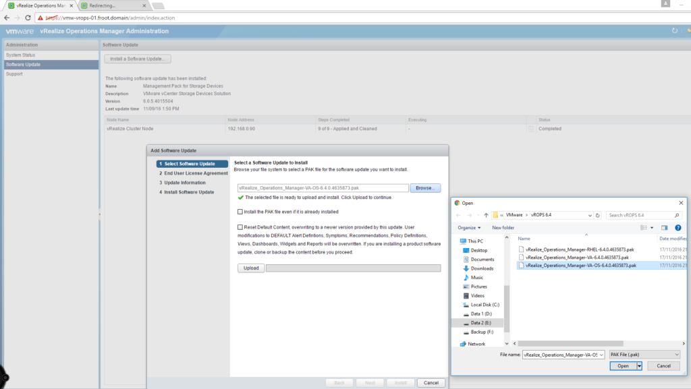The image size is (691, 389).
Task: Reload the page with the browser refresh icon
Action: pos(30,18)
